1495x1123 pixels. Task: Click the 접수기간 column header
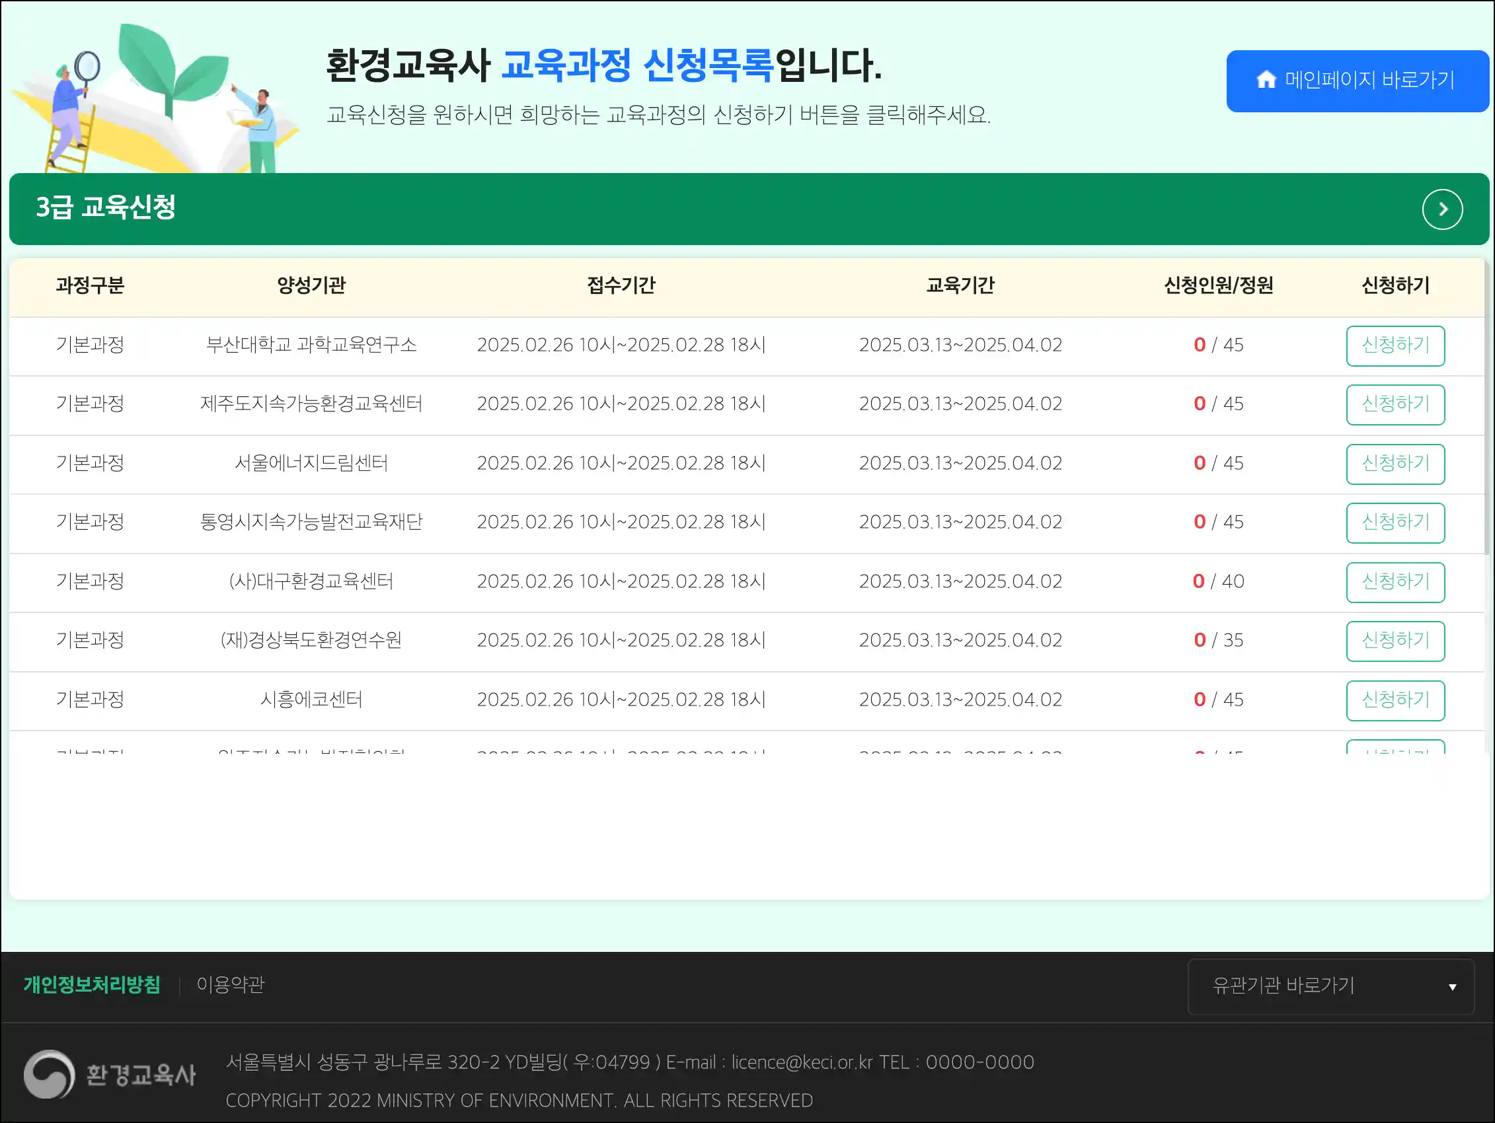pos(621,285)
